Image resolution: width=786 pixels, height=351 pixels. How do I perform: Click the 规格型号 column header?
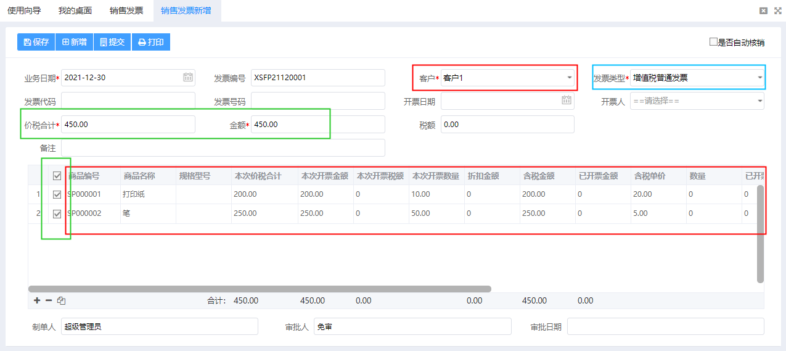click(203, 176)
